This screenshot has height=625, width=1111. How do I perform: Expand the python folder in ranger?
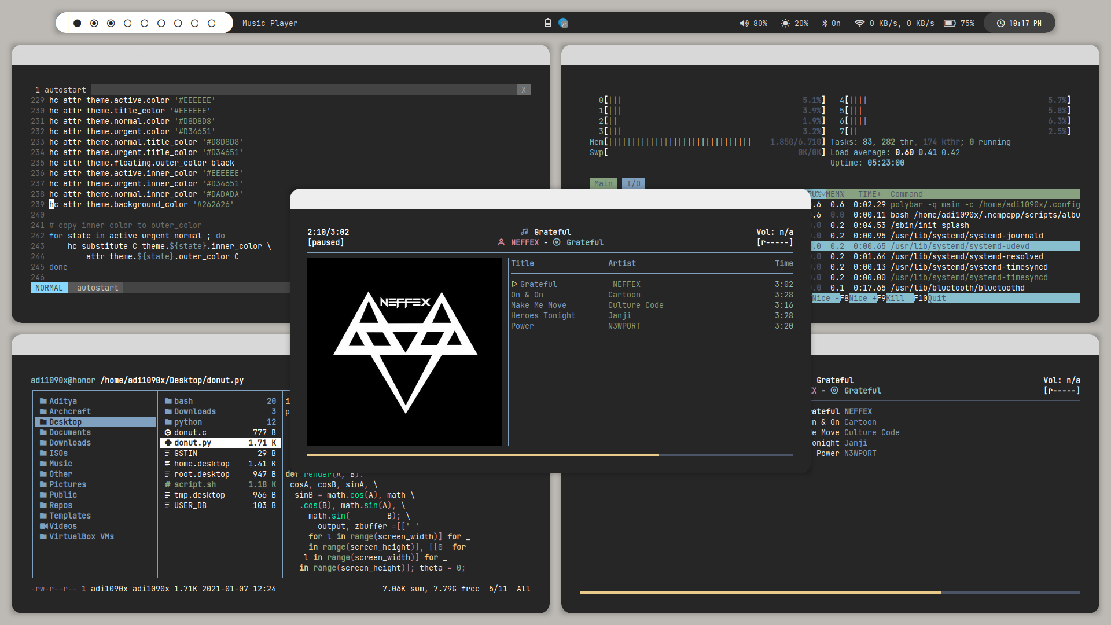click(188, 422)
